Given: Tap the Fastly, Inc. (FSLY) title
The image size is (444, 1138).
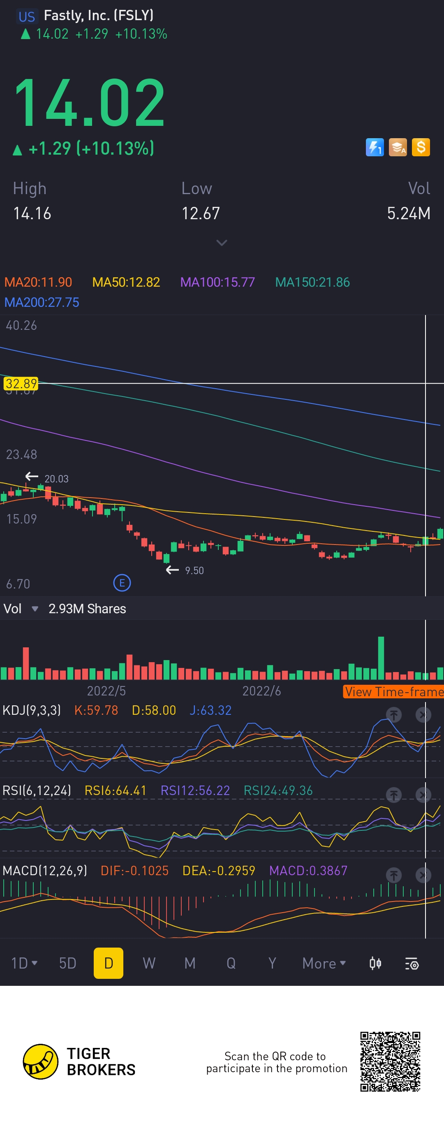Looking at the screenshot, I should click(99, 16).
